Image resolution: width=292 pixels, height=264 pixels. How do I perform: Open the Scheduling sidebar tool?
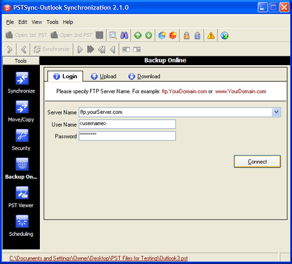click(21, 226)
